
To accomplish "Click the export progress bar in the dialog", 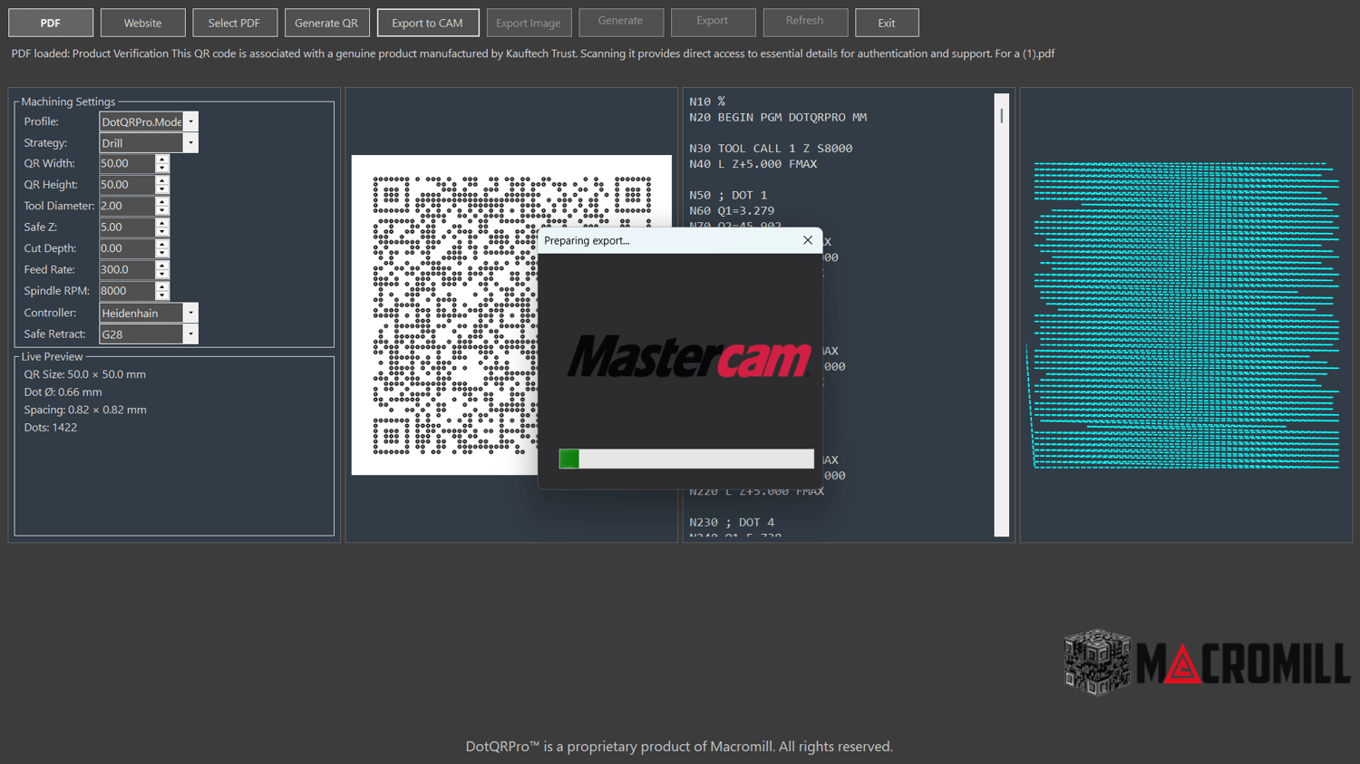I will (686, 459).
